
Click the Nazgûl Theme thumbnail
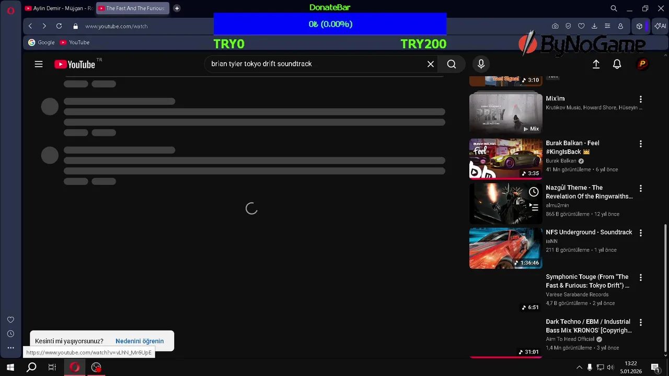[x=506, y=204]
